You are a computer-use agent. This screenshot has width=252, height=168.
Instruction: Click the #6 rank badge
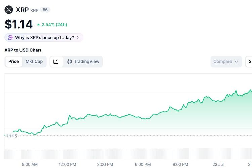pos(45,10)
